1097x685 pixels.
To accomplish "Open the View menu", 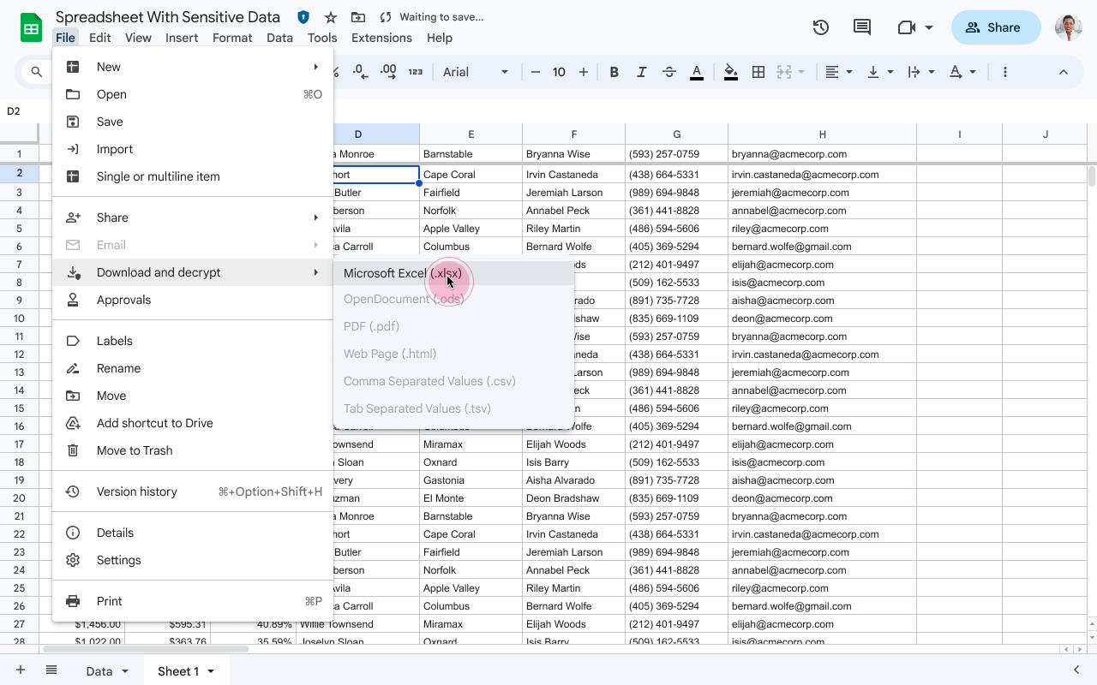I will [x=138, y=38].
